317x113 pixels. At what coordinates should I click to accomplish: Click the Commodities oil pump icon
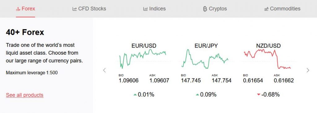pos(266,9)
